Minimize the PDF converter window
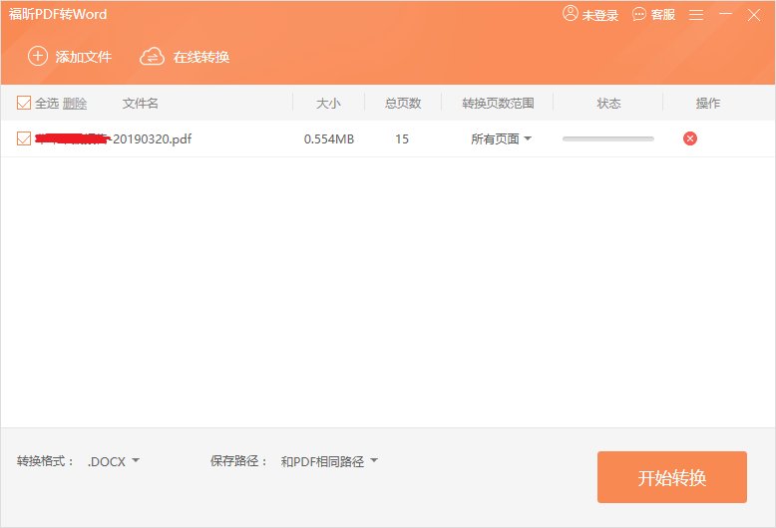The image size is (776, 528). (x=725, y=15)
